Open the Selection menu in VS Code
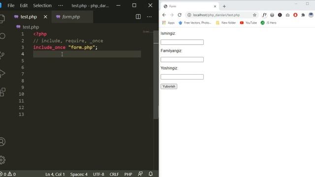315x177 pixels. (42, 5)
